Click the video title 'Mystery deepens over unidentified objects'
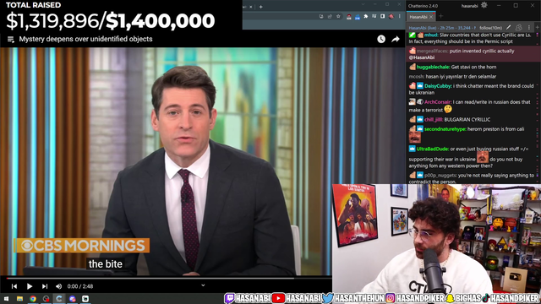The height and width of the screenshot is (304, 541). 85,39
